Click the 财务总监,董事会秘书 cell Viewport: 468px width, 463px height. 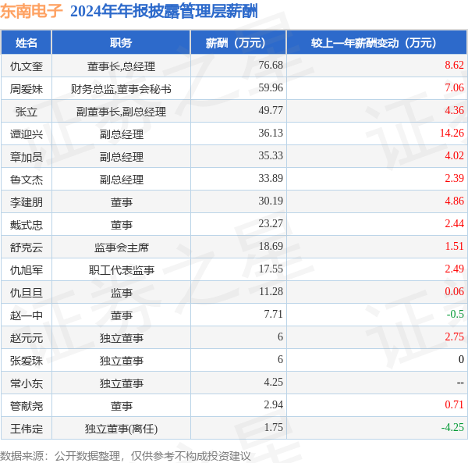(x=121, y=89)
